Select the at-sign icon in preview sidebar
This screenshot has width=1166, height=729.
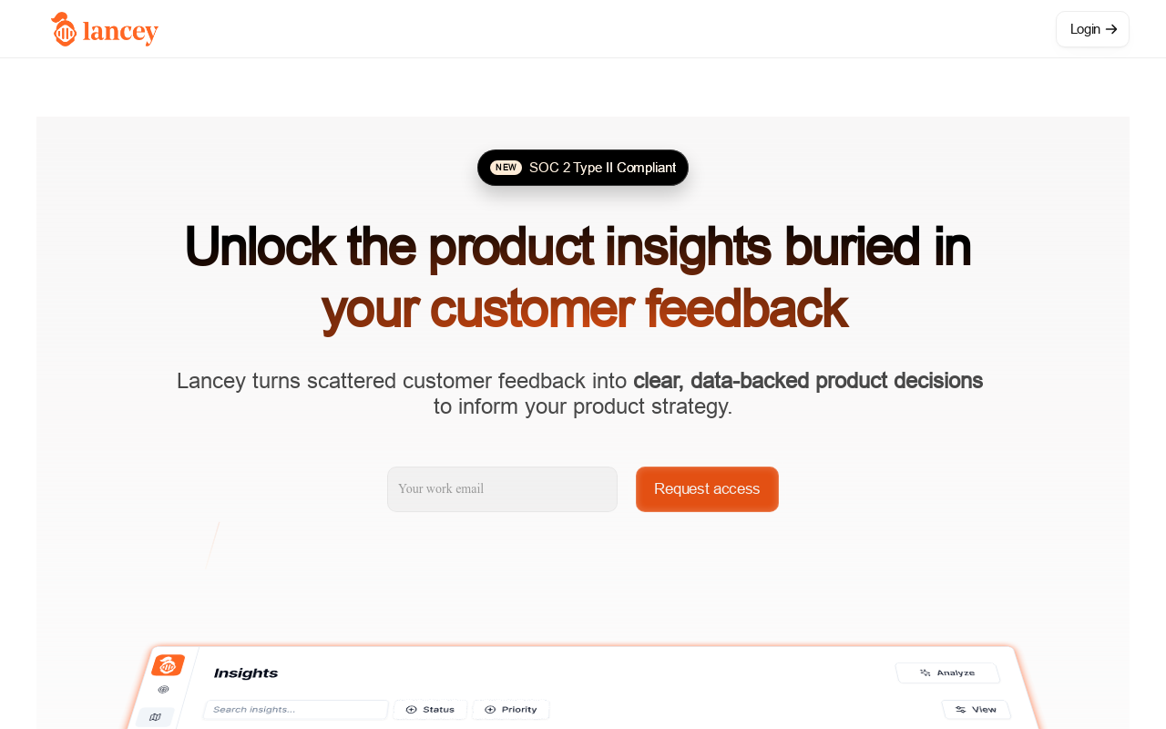click(163, 690)
